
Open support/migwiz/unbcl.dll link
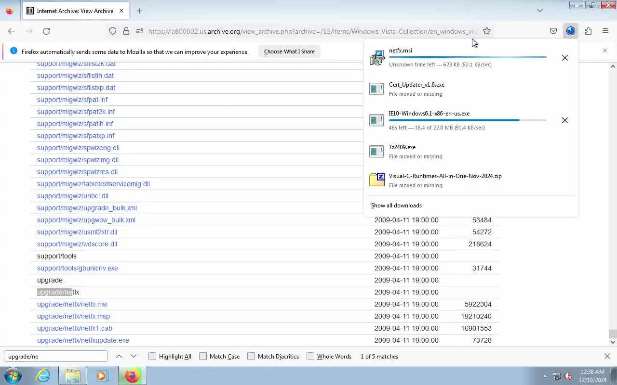tap(73, 196)
